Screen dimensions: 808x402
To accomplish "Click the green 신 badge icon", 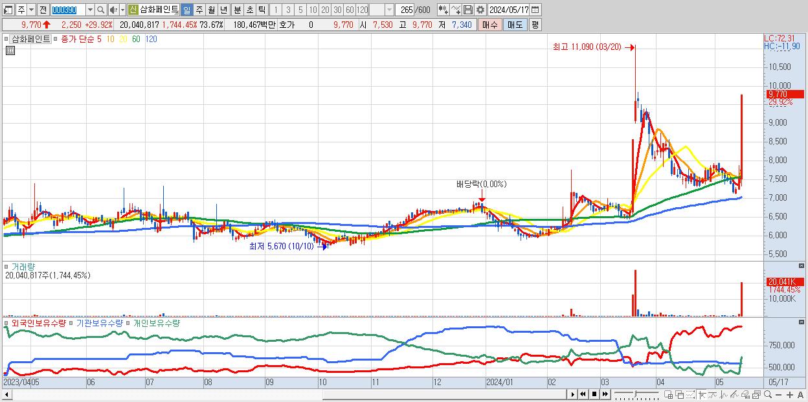I will [x=133, y=10].
